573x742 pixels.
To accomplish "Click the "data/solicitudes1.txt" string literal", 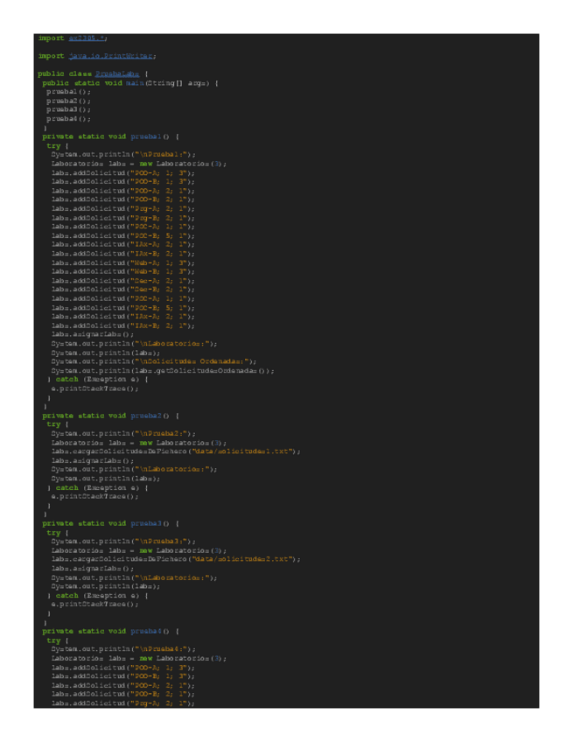I will tap(239, 451).
